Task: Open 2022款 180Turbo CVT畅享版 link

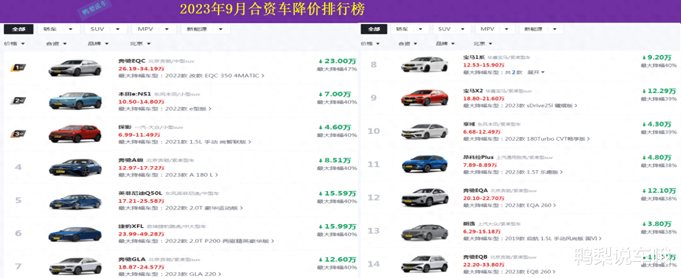Action: (547, 139)
